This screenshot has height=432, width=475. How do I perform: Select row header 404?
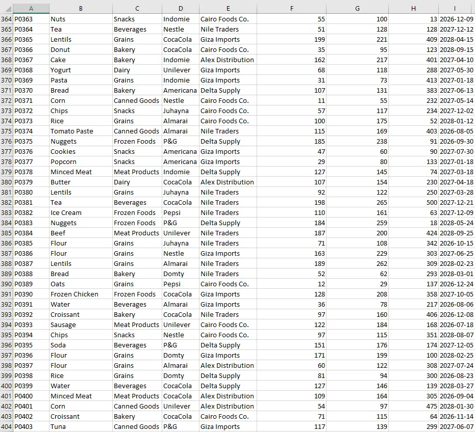pyautogui.click(x=6, y=426)
